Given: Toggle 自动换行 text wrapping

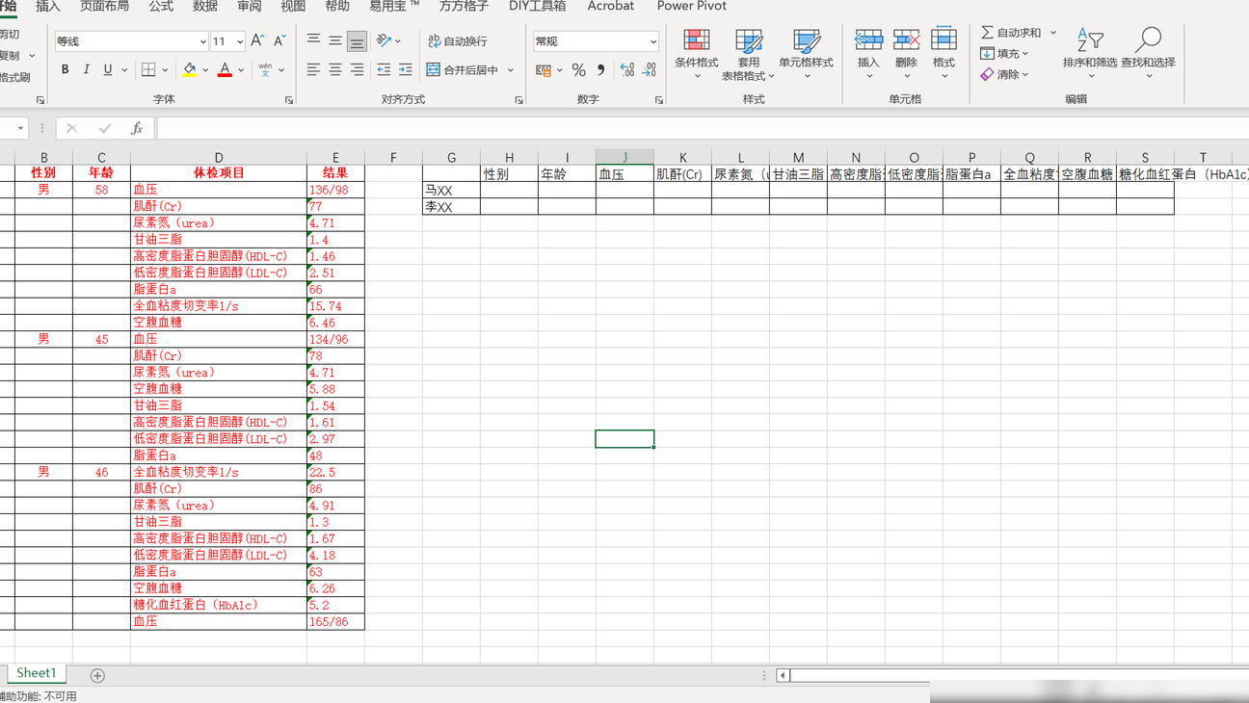Looking at the screenshot, I should 458,41.
